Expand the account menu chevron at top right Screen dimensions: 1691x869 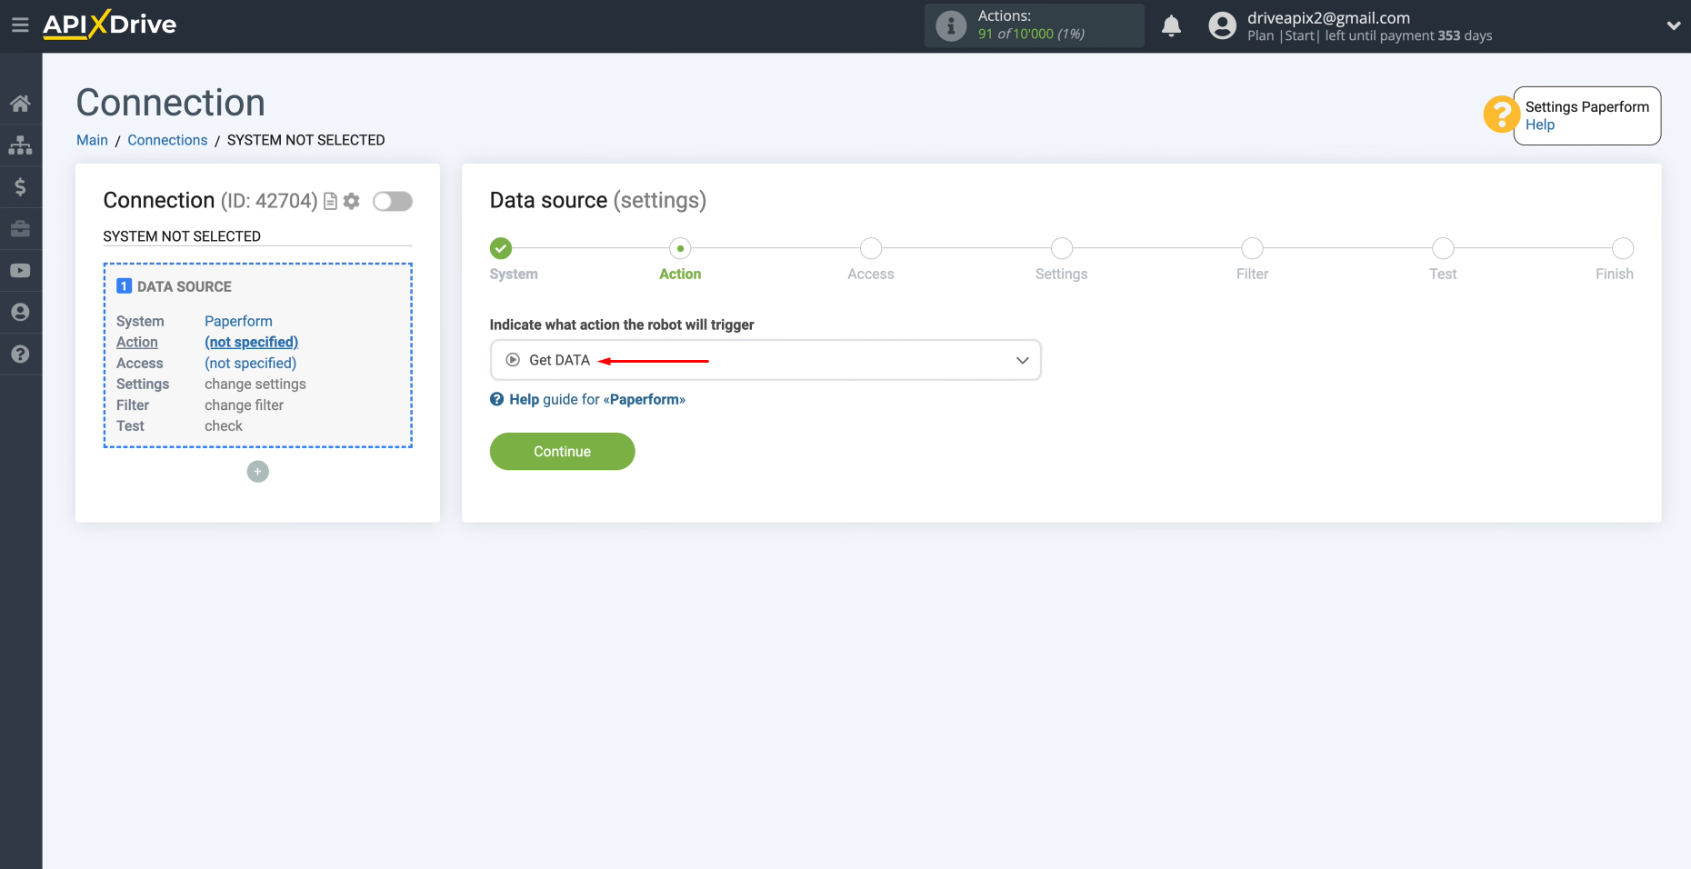tap(1674, 25)
